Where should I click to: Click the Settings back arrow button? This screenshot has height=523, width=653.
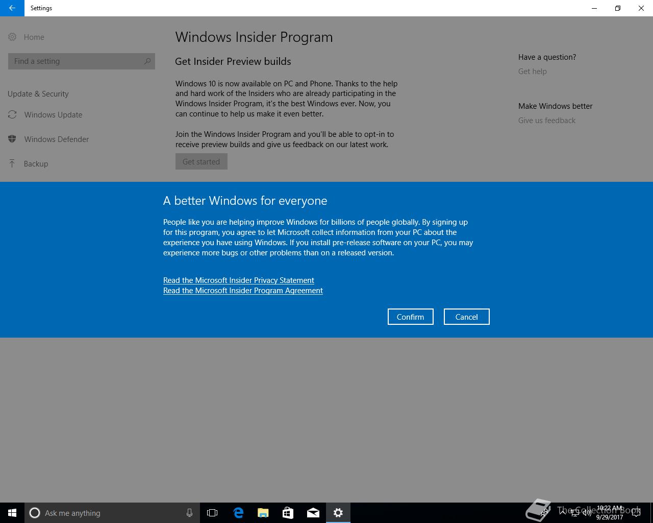(12, 8)
